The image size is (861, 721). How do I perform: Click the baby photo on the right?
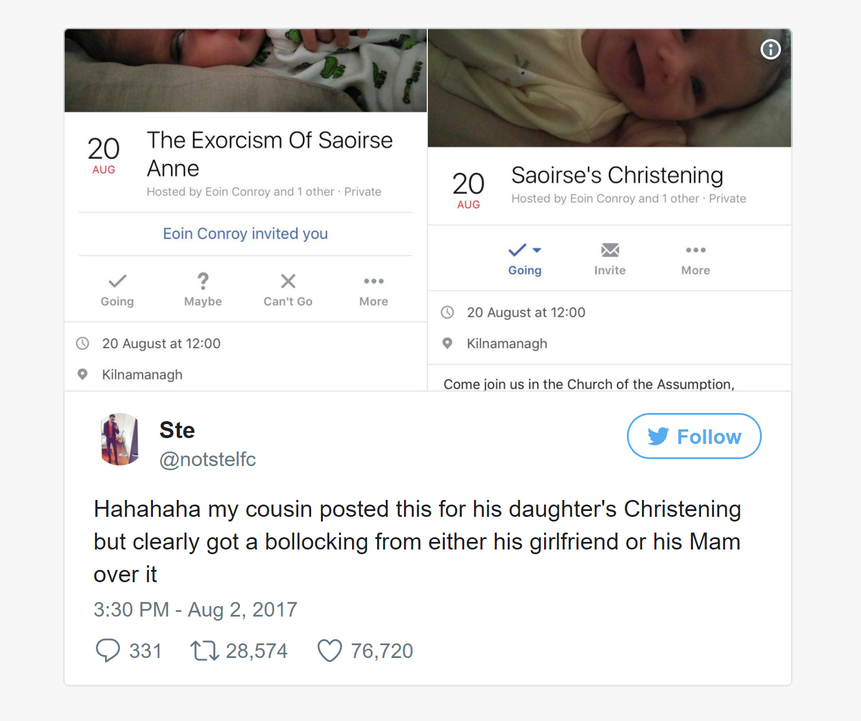pos(609,87)
